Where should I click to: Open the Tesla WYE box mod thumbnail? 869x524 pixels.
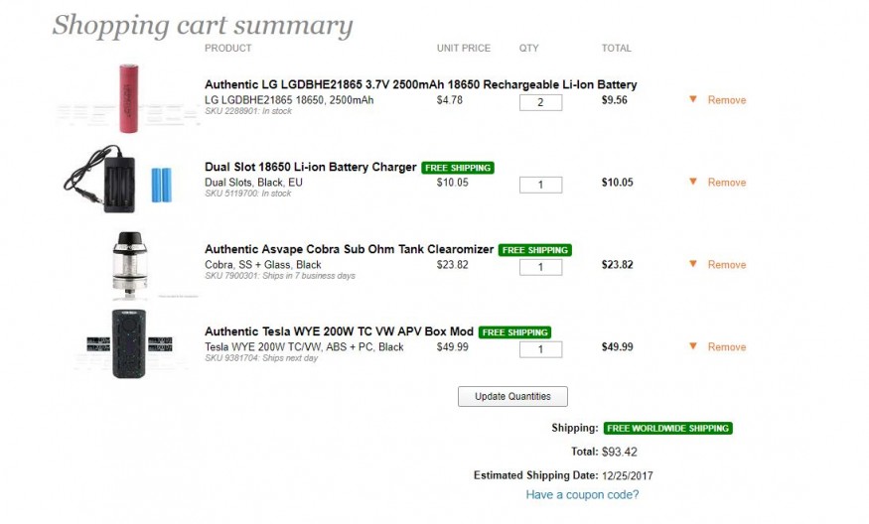pyautogui.click(x=128, y=344)
